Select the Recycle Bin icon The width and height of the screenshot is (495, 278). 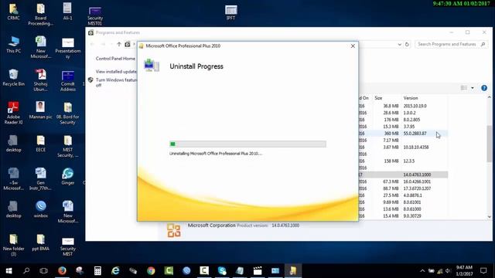(x=14, y=77)
